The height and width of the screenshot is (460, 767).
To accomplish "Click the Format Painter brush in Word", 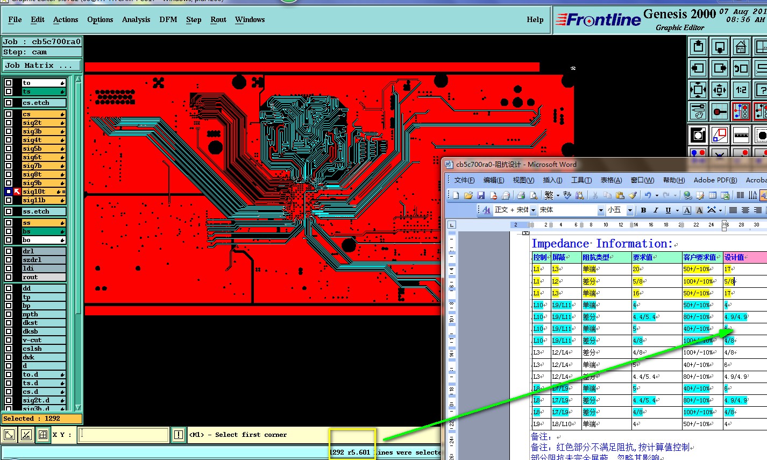I will (x=633, y=195).
